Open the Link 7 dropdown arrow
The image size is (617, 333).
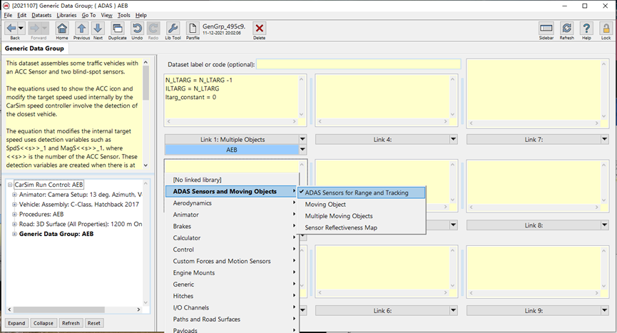point(604,139)
